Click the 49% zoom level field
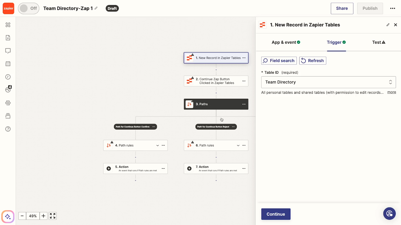 (33, 216)
